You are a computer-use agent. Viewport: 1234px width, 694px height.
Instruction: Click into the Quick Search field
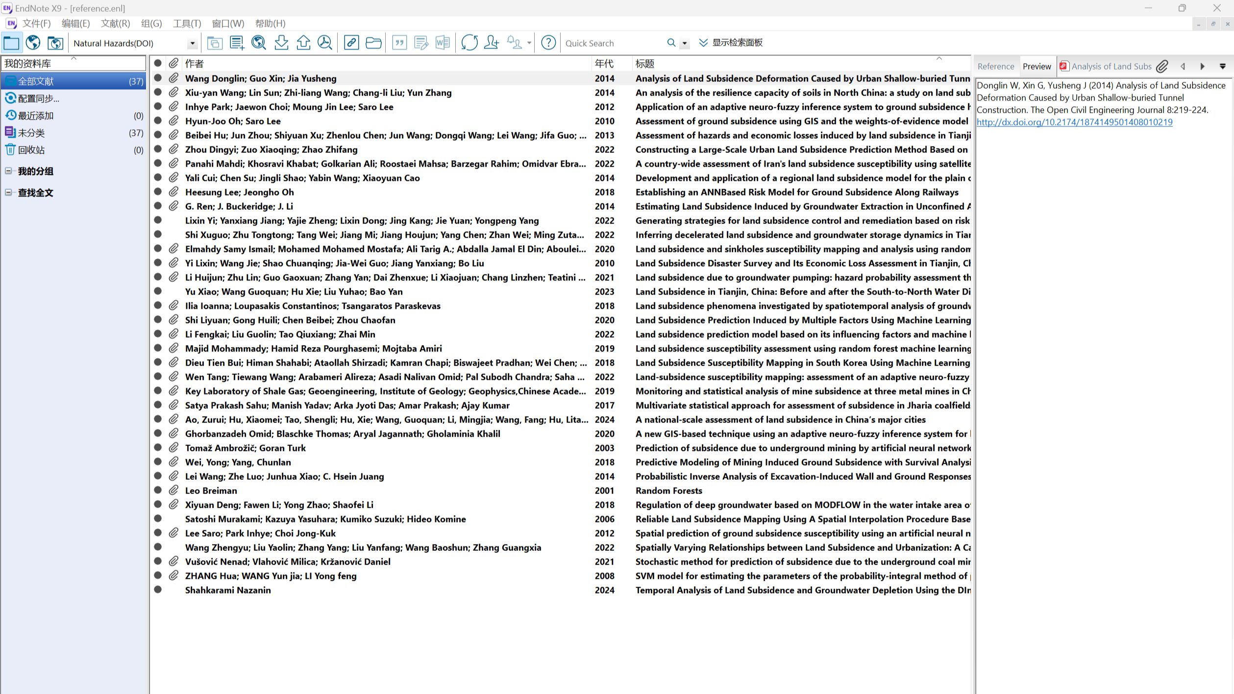613,44
